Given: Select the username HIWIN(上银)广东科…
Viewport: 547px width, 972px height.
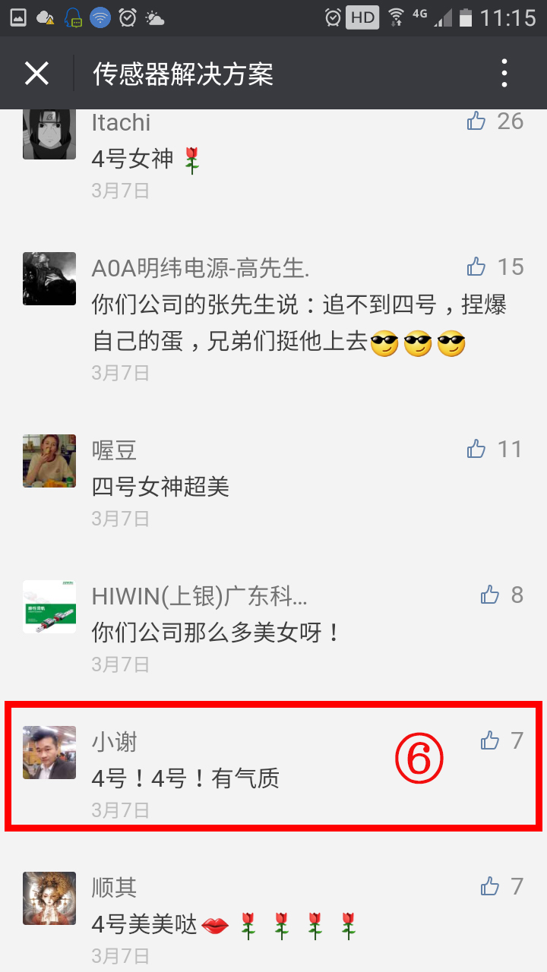Looking at the screenshot, I should click(200, 596).
